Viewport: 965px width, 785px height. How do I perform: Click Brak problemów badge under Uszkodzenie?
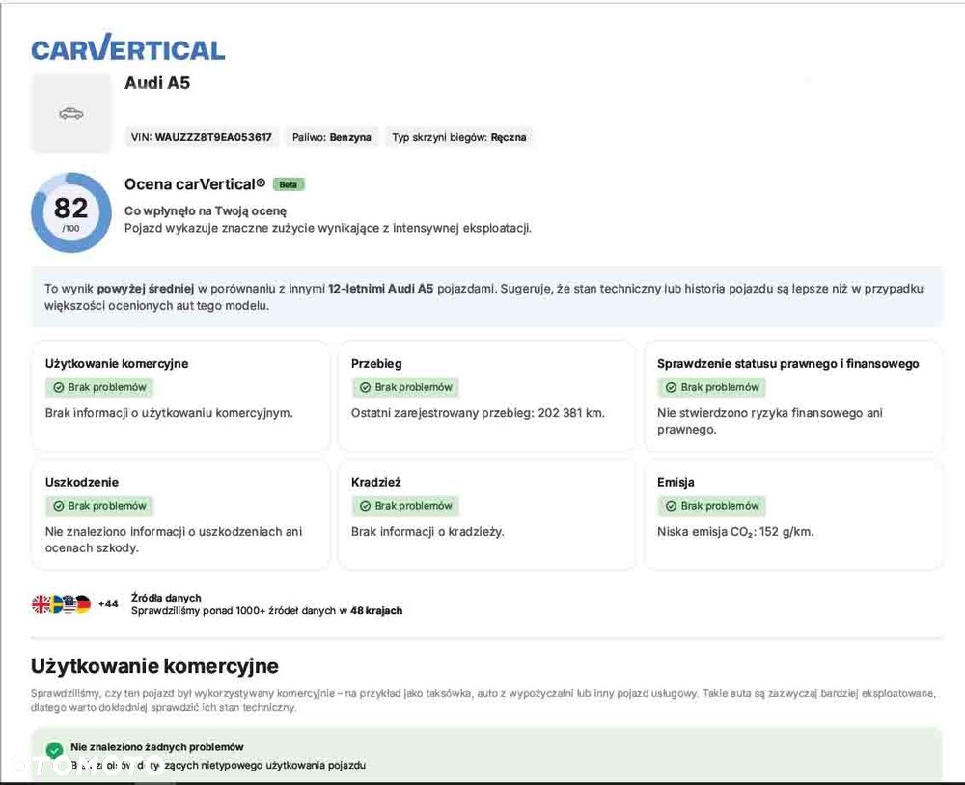click(99, 506)
